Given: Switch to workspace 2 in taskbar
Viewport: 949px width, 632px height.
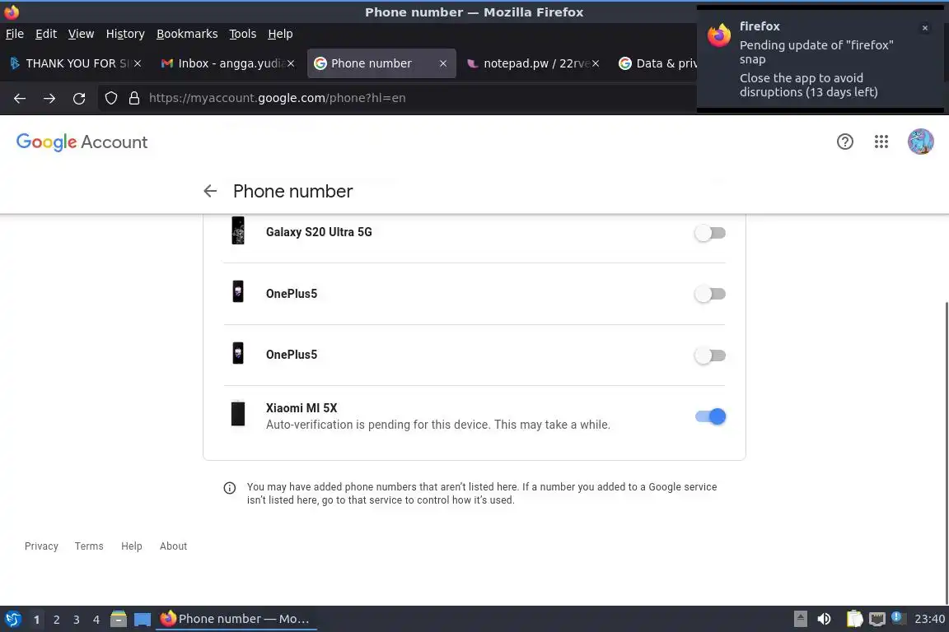Looking at the screenshot, I should click(x=56, y=620).
